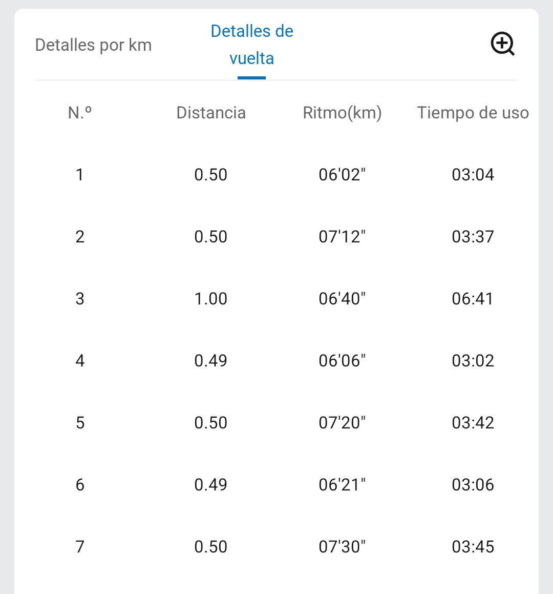
Task: Click the Tiempo de uso header
Action: point(473,113)
